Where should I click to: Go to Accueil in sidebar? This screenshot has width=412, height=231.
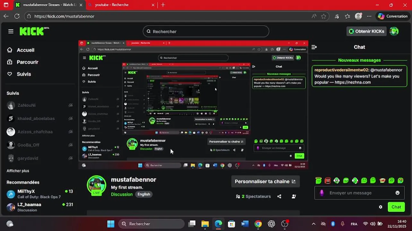pos(21,50)
